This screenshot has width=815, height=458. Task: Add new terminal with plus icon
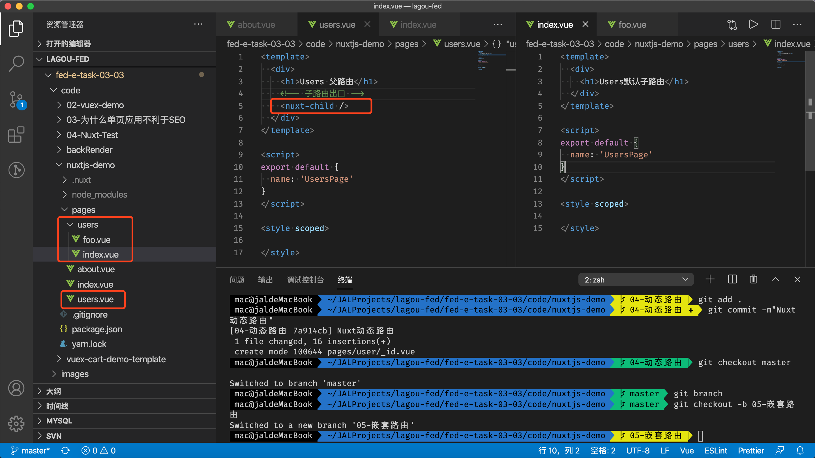[710, 279]
